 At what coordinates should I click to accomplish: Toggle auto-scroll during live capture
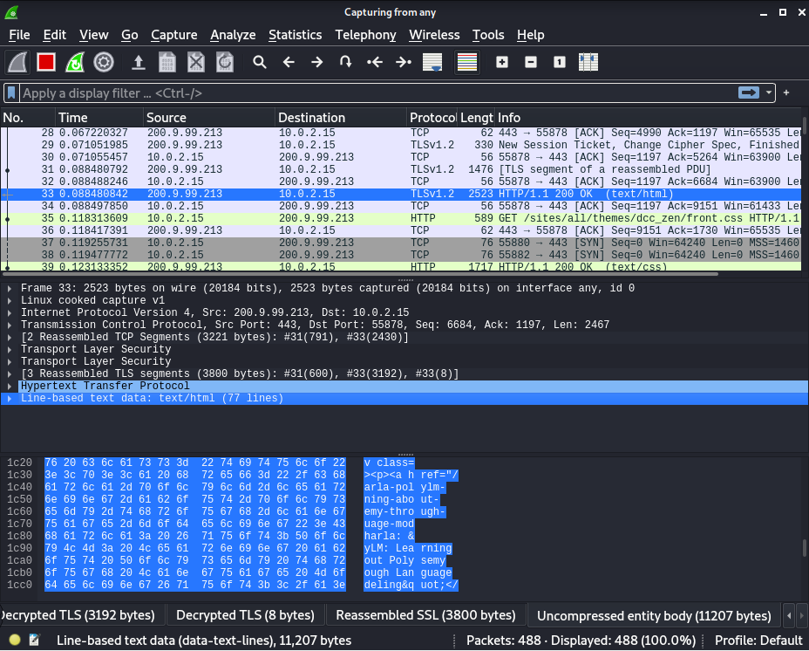tap(432, 62)
